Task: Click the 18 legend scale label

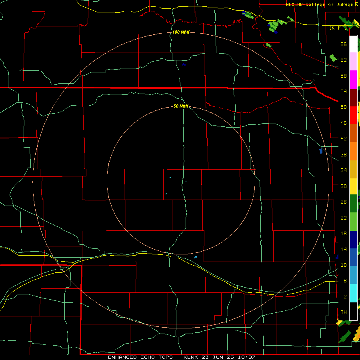Action: point(344,234)
